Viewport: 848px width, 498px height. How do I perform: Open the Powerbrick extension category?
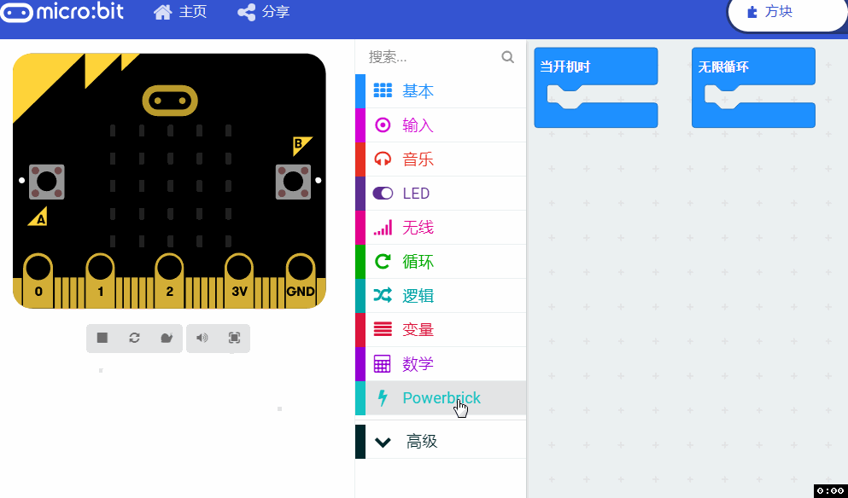440,398
